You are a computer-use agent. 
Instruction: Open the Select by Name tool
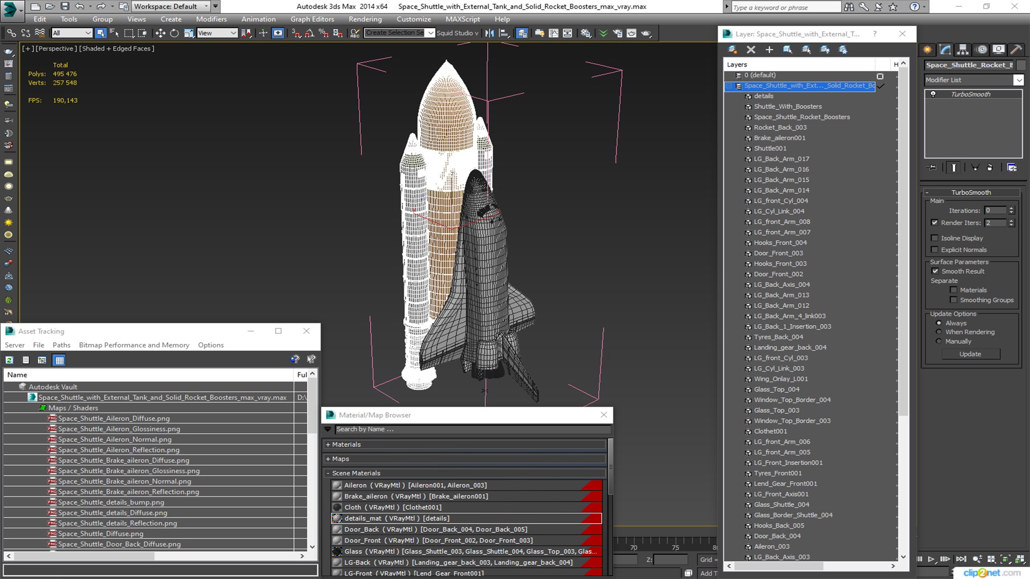pos(114,33)
